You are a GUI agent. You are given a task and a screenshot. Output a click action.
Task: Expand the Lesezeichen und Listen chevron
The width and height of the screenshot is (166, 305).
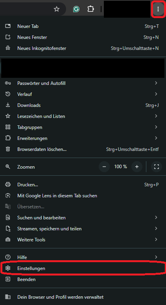click(156, 116)
